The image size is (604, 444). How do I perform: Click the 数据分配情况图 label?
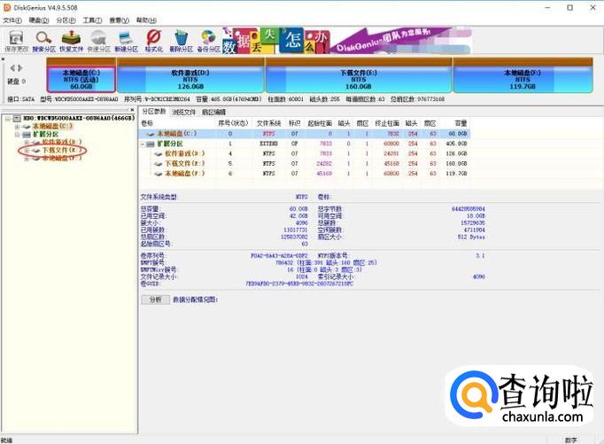[x=196, y=300]
